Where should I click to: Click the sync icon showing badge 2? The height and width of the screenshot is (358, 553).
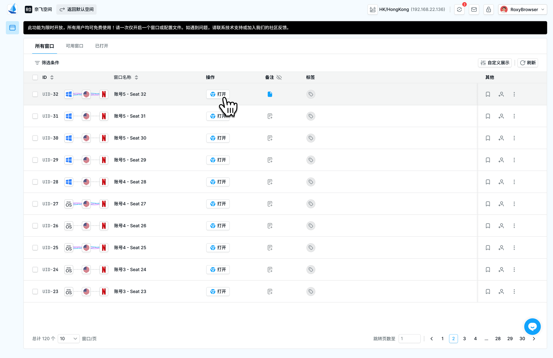pos(459,9)
